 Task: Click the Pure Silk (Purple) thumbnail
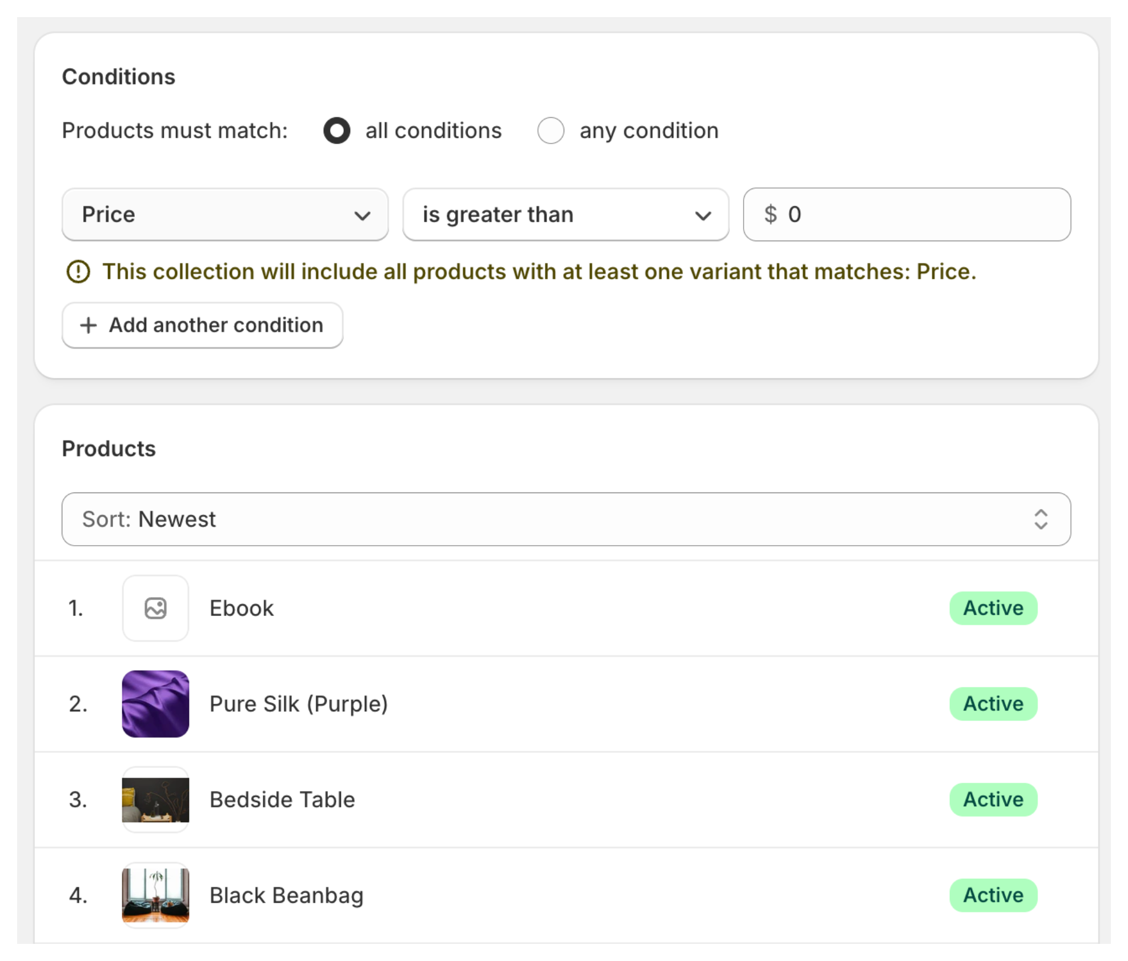[x=155, y=703]
